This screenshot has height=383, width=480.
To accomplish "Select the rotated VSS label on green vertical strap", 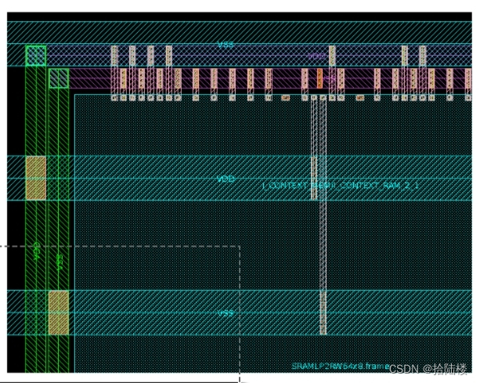I will pos(60,262).
